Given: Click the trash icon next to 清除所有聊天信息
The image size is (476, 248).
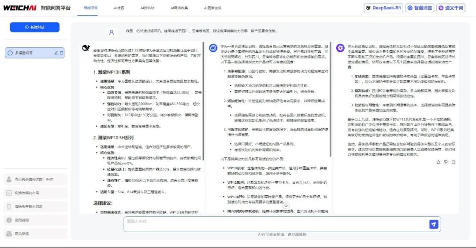Looking at the screenshot, I should [x=9, y=207].
